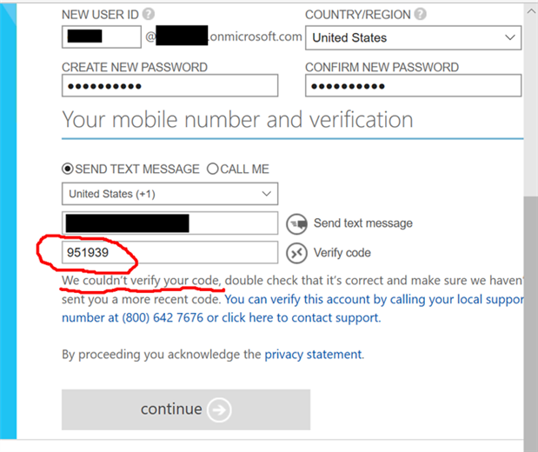Click the Verify code icon
Image resolution: width=538 pixels, height=452 pixels.
coord(296,253)
